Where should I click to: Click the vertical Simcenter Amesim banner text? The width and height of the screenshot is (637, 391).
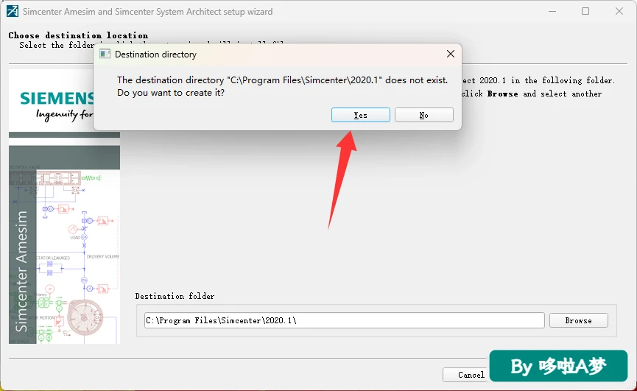[21, 271]
